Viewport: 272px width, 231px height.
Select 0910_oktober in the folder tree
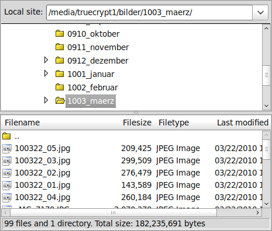click(94, 34)
